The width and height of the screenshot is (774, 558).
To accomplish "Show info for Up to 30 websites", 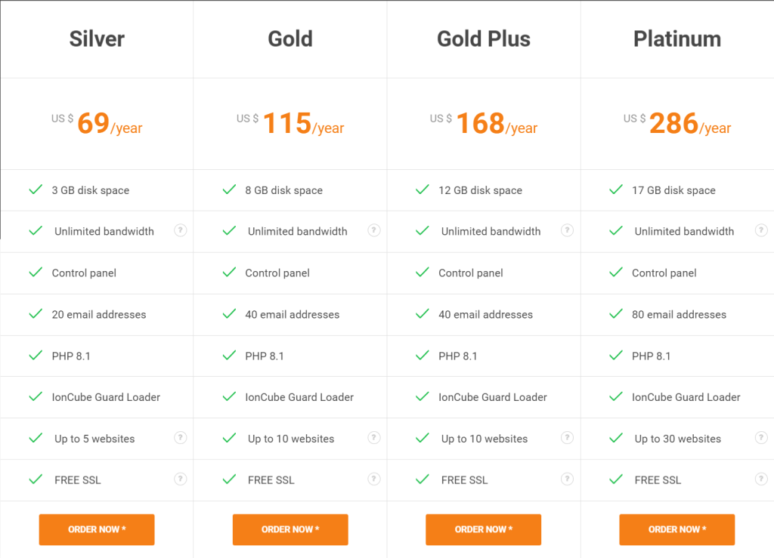I will 761,438.
